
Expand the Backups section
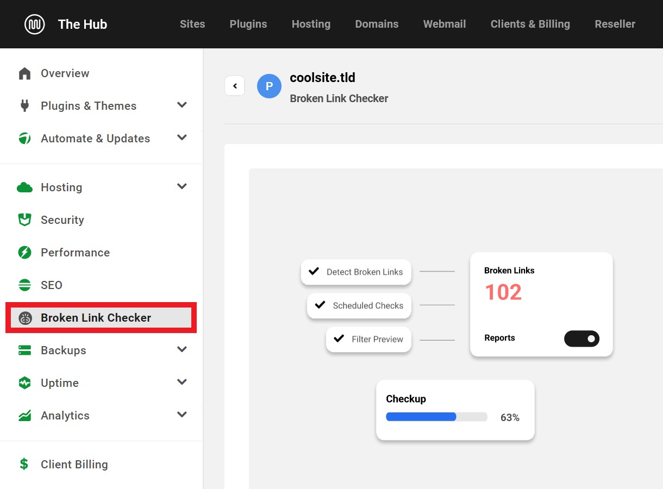pos(182,349)
